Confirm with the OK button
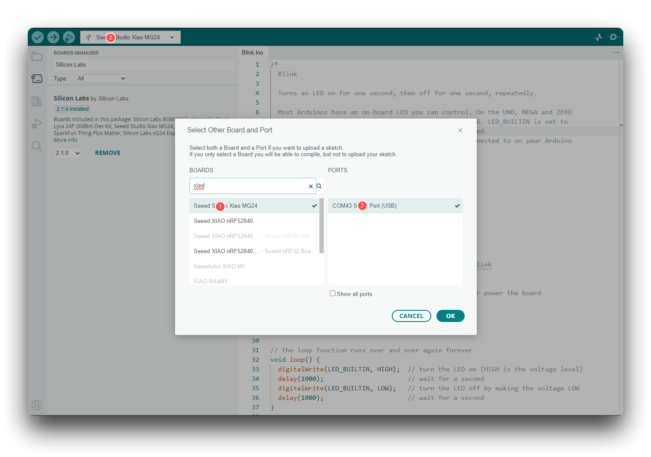651x457 pixels. pos(450,316)
